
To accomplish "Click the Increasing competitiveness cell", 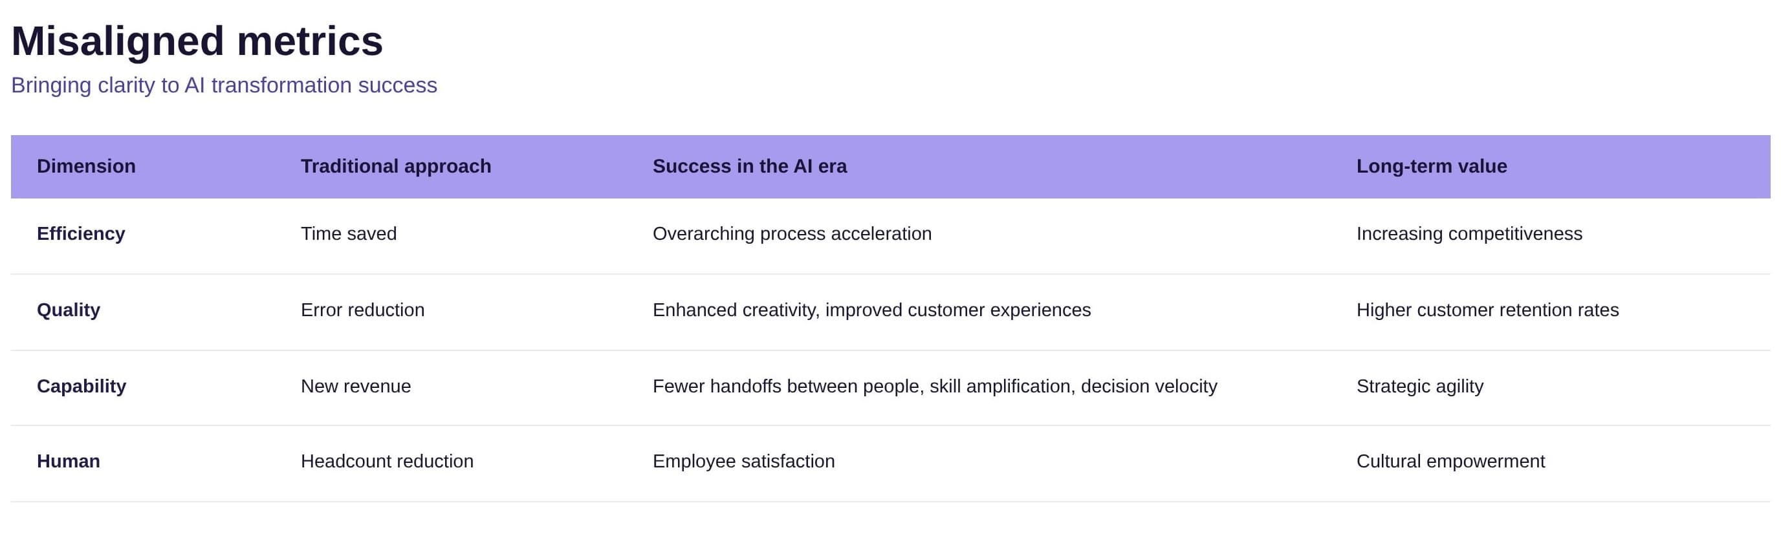I will point(1469,233).
